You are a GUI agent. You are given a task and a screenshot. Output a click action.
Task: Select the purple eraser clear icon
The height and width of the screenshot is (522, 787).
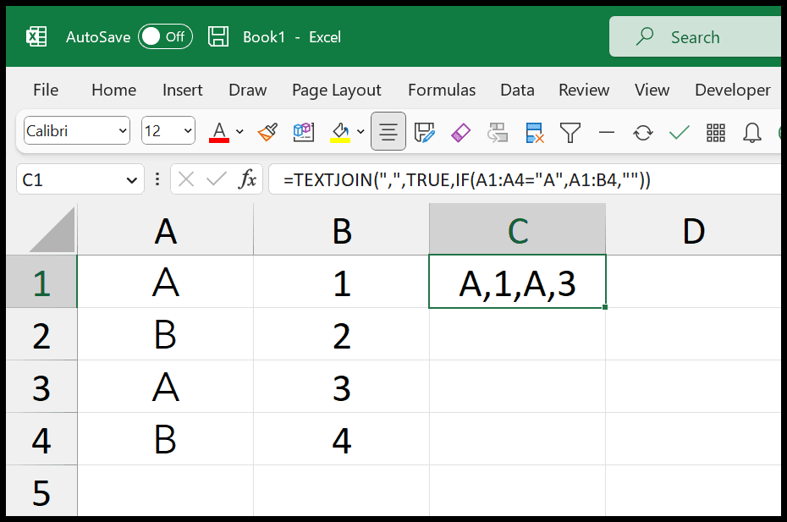(x=460, y=133)
